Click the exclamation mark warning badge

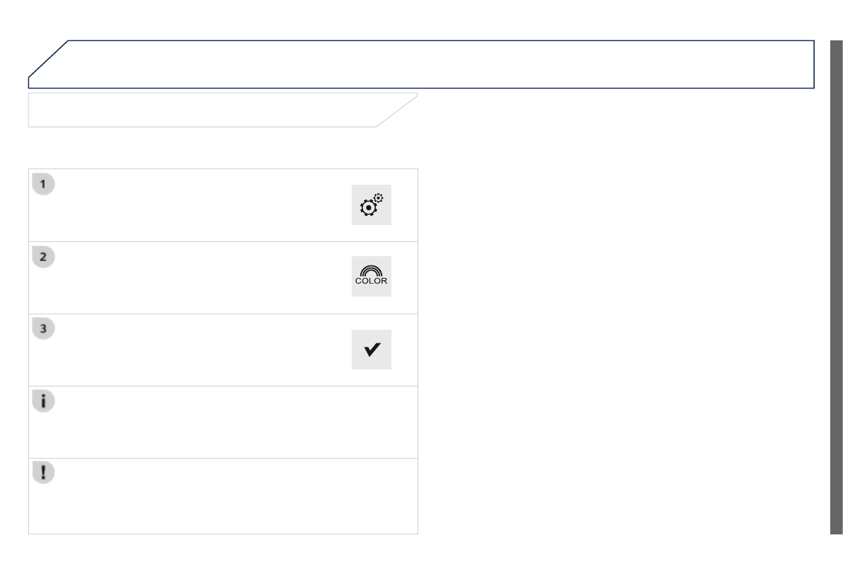tap(44, 473)
